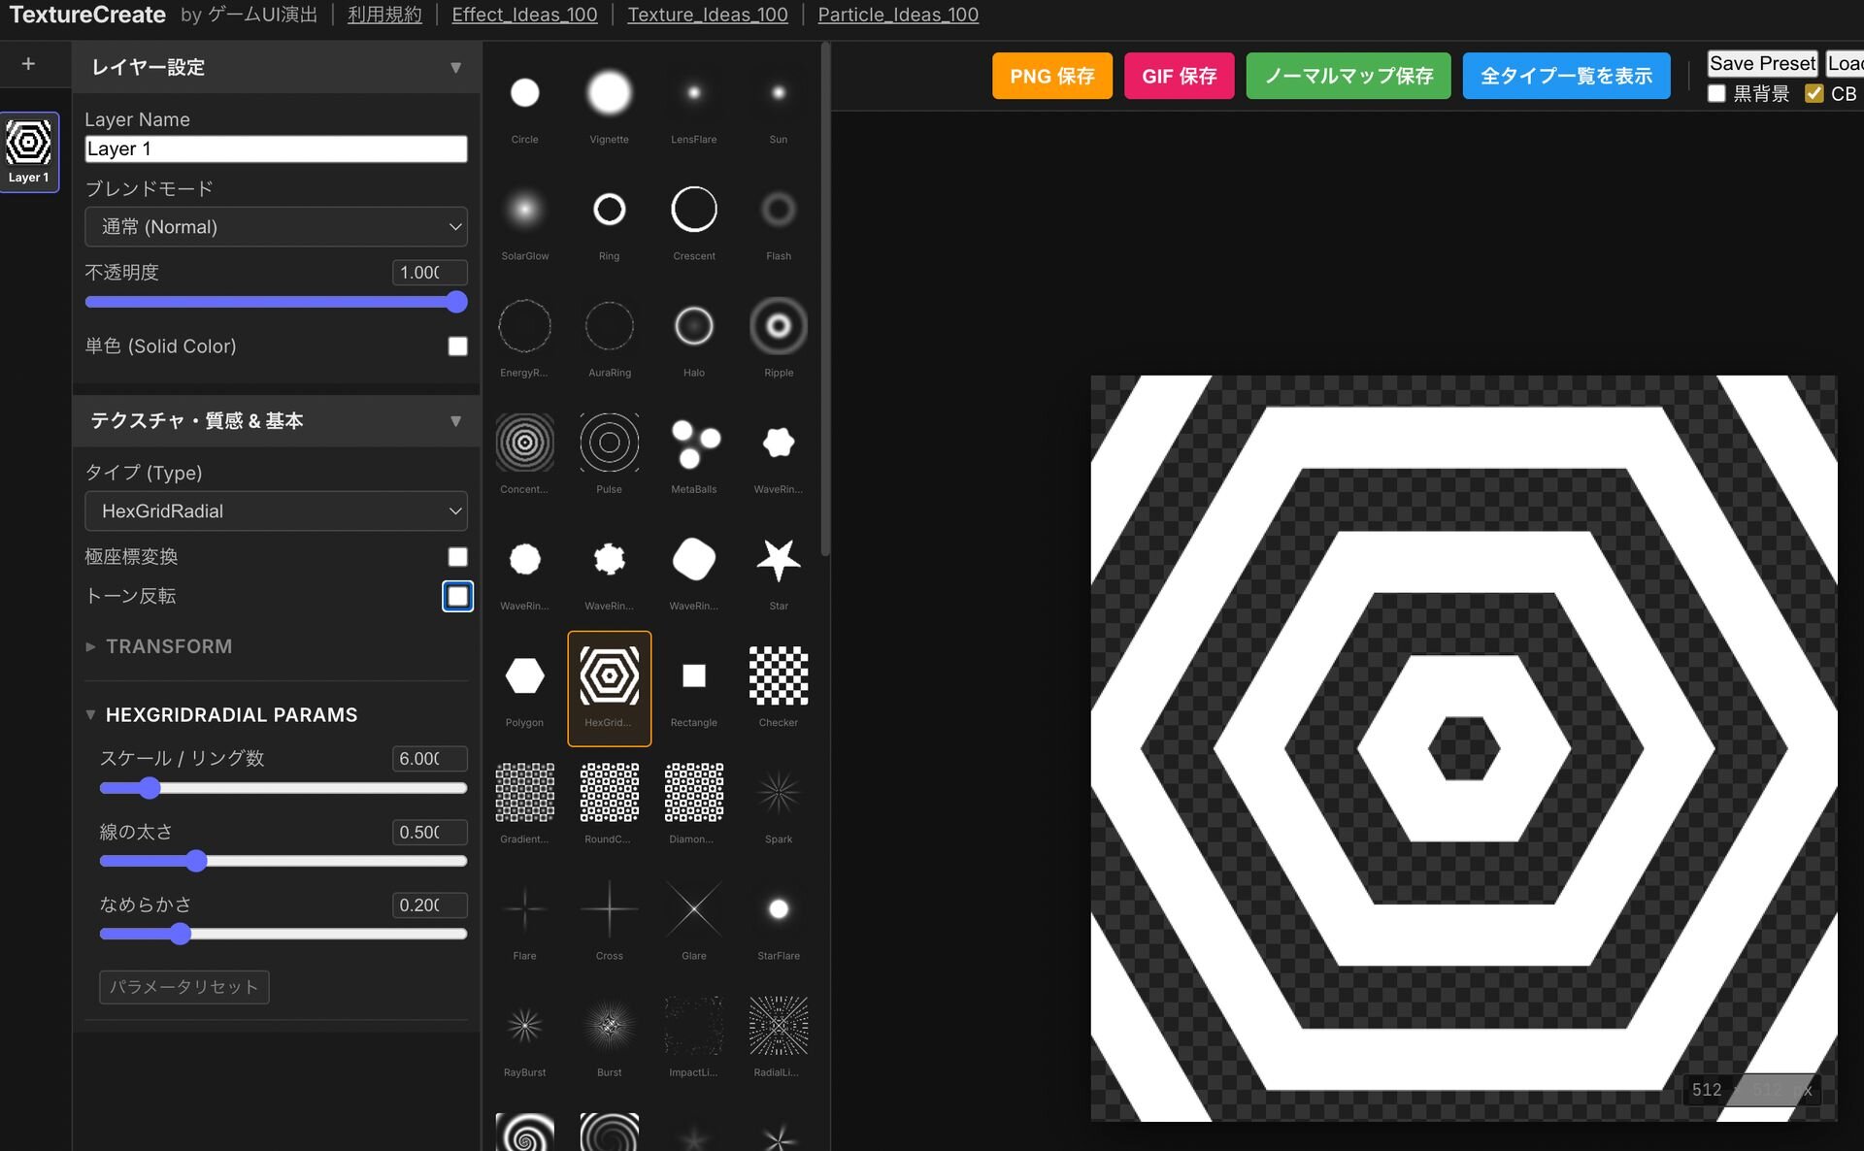Click the plus icon to add layer

tap(28, 64)
